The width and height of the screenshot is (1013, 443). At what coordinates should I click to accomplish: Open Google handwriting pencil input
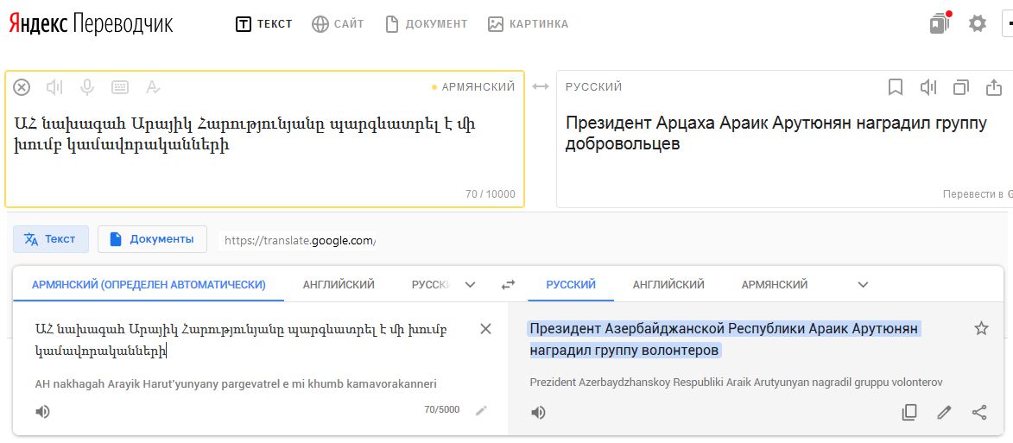click(481, 410)
